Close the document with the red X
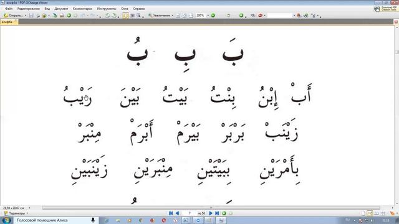 (397, 22)
